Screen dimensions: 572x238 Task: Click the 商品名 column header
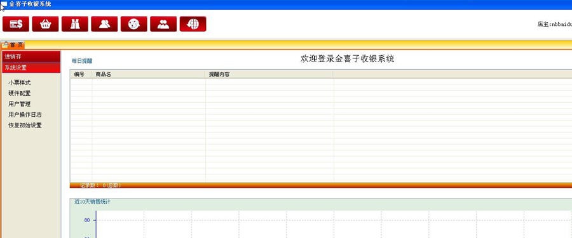click(147, 74)
